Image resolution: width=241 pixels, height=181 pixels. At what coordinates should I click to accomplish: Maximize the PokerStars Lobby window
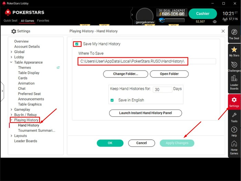point(224,3)
